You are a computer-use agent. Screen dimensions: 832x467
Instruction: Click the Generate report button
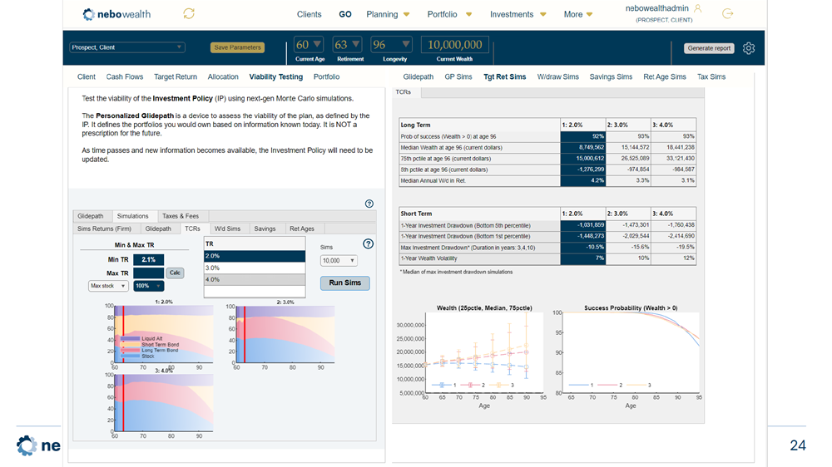pos(709,48)
